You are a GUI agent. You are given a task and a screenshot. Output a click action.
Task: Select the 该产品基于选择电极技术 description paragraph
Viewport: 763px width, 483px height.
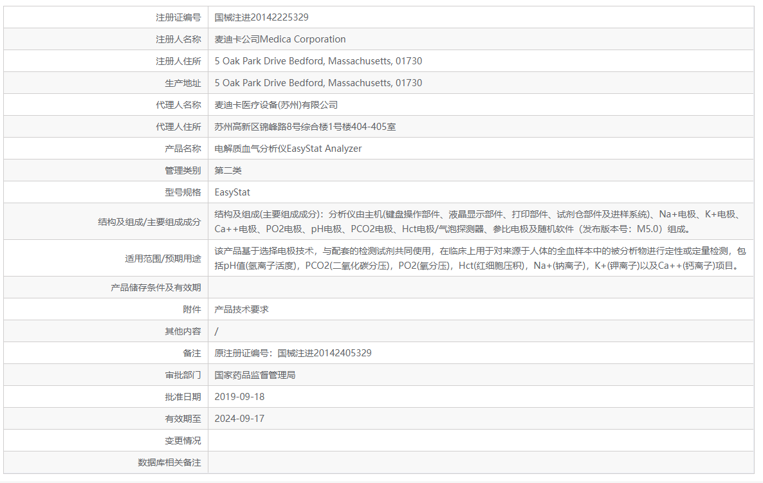point(481,259)
